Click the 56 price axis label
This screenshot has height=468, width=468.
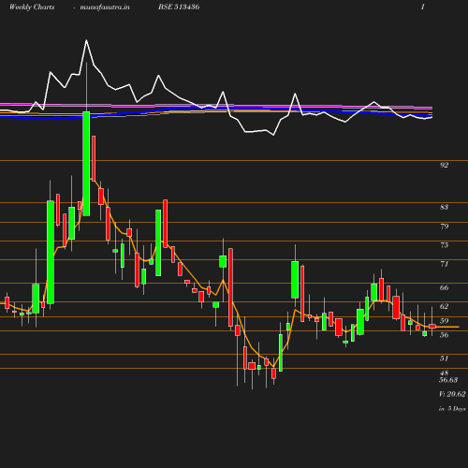444,335
